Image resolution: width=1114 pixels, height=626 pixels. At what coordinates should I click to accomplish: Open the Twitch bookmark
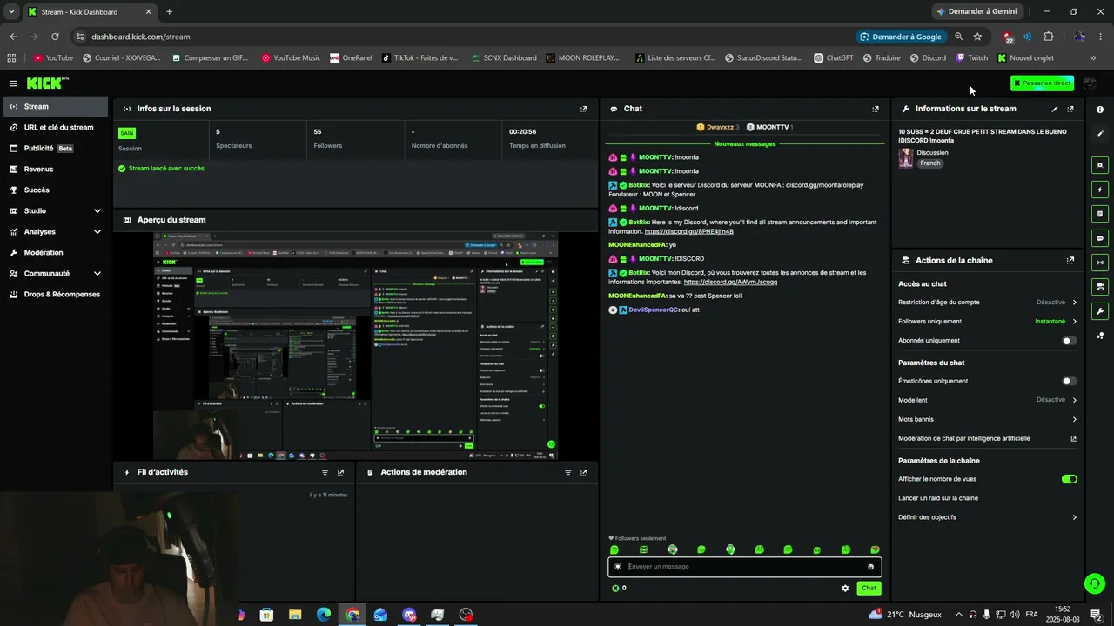coord(972,58)
